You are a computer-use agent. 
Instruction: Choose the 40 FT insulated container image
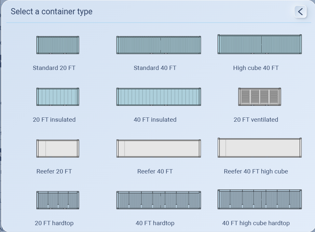(x=158, y=97)
